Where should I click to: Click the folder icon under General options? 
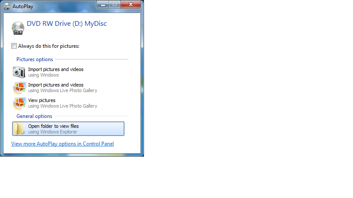[19, 129]
